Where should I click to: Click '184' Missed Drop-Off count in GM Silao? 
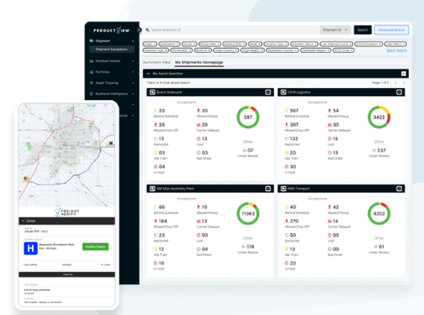point(163,221)
